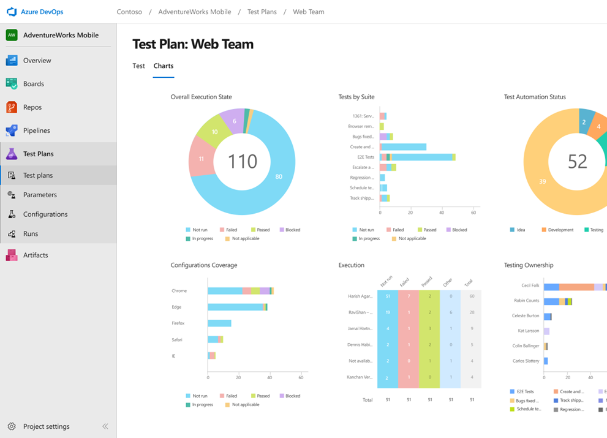Click the E2E Tests bar in Tests by Suite
The height and width of the screenshot is (438, 607).
point(417,156)
